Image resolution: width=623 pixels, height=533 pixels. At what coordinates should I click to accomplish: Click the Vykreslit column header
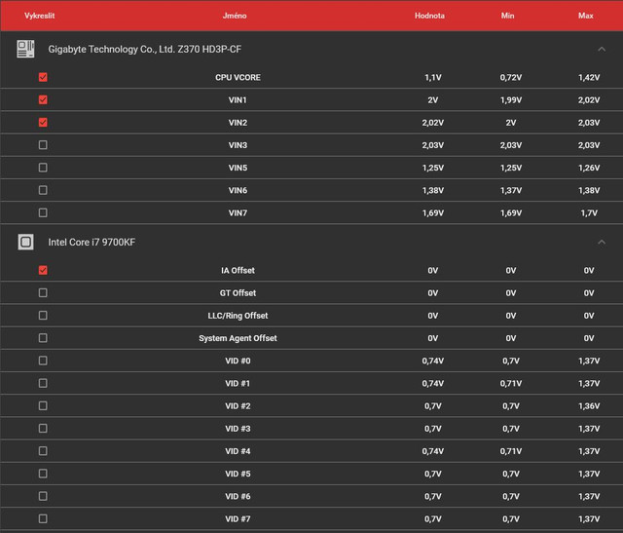click(x=39, y=16)
